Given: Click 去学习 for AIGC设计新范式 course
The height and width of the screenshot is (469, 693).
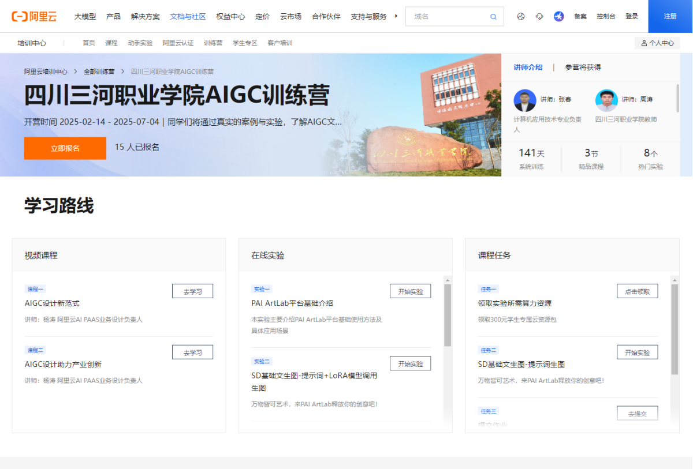Looking at the screenshot, I should tap(192, 291).
